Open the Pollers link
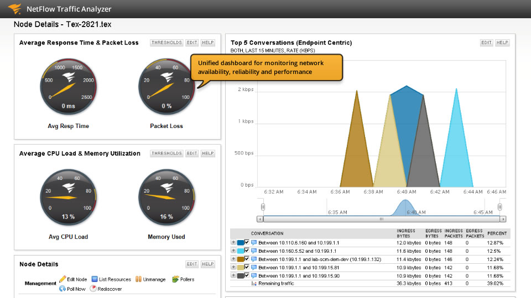531x298 pixels. coord(188,279)
